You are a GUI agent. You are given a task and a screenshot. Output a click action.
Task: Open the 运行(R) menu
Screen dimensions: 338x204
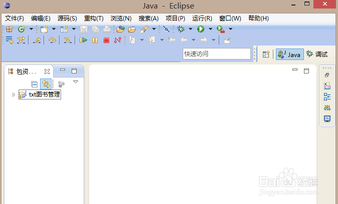click(202, 18)
